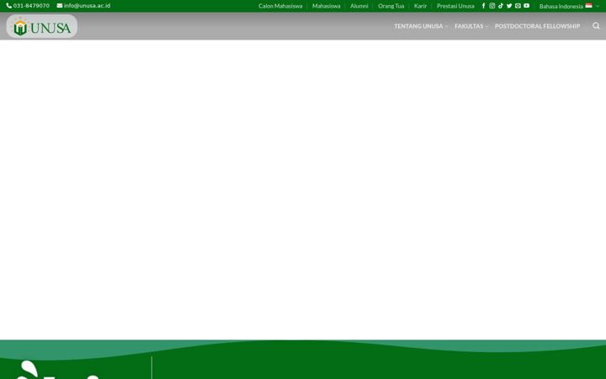Open the Instagram icon link
This screenshot has width=606, height=379.
pyautogui.click(x=492, y=6)
